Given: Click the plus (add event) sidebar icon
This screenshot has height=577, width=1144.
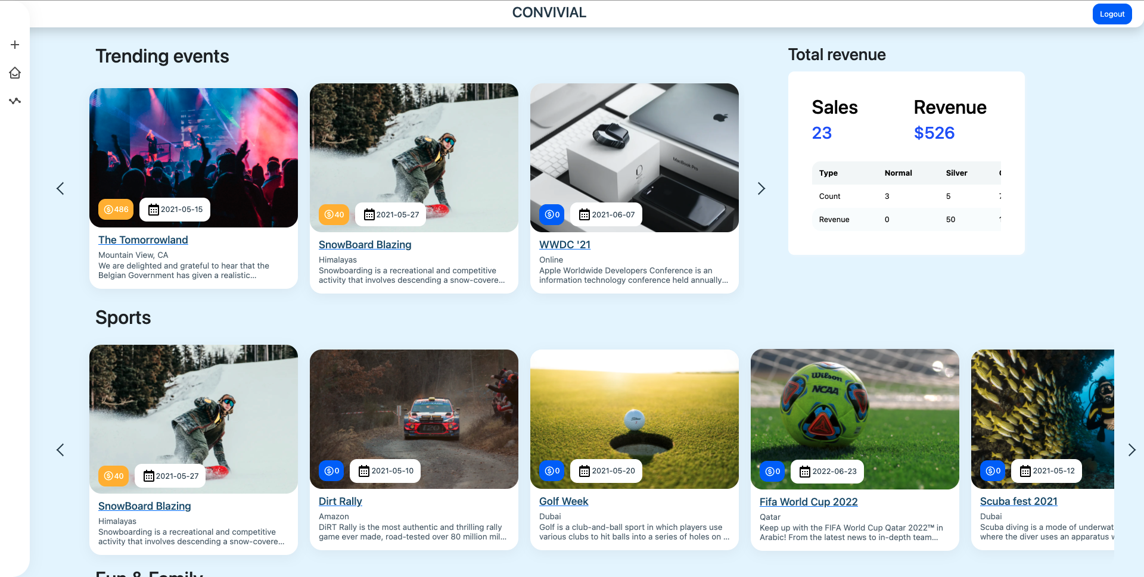Looking at the screenshot, I should point(15,45).
